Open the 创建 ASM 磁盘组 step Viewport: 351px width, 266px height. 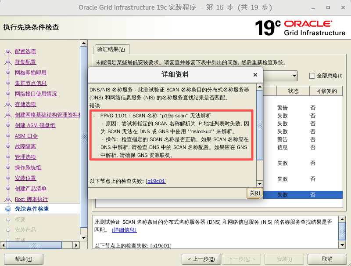(x=35, y=125)
